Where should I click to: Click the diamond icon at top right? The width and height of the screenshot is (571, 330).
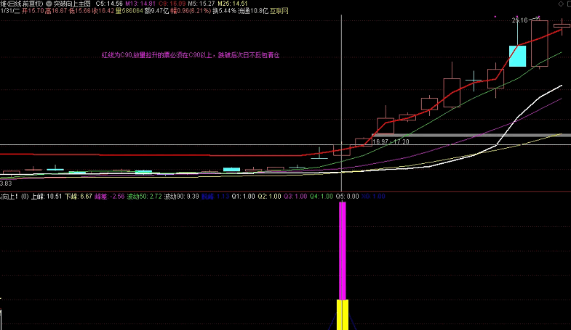point(560,4)
